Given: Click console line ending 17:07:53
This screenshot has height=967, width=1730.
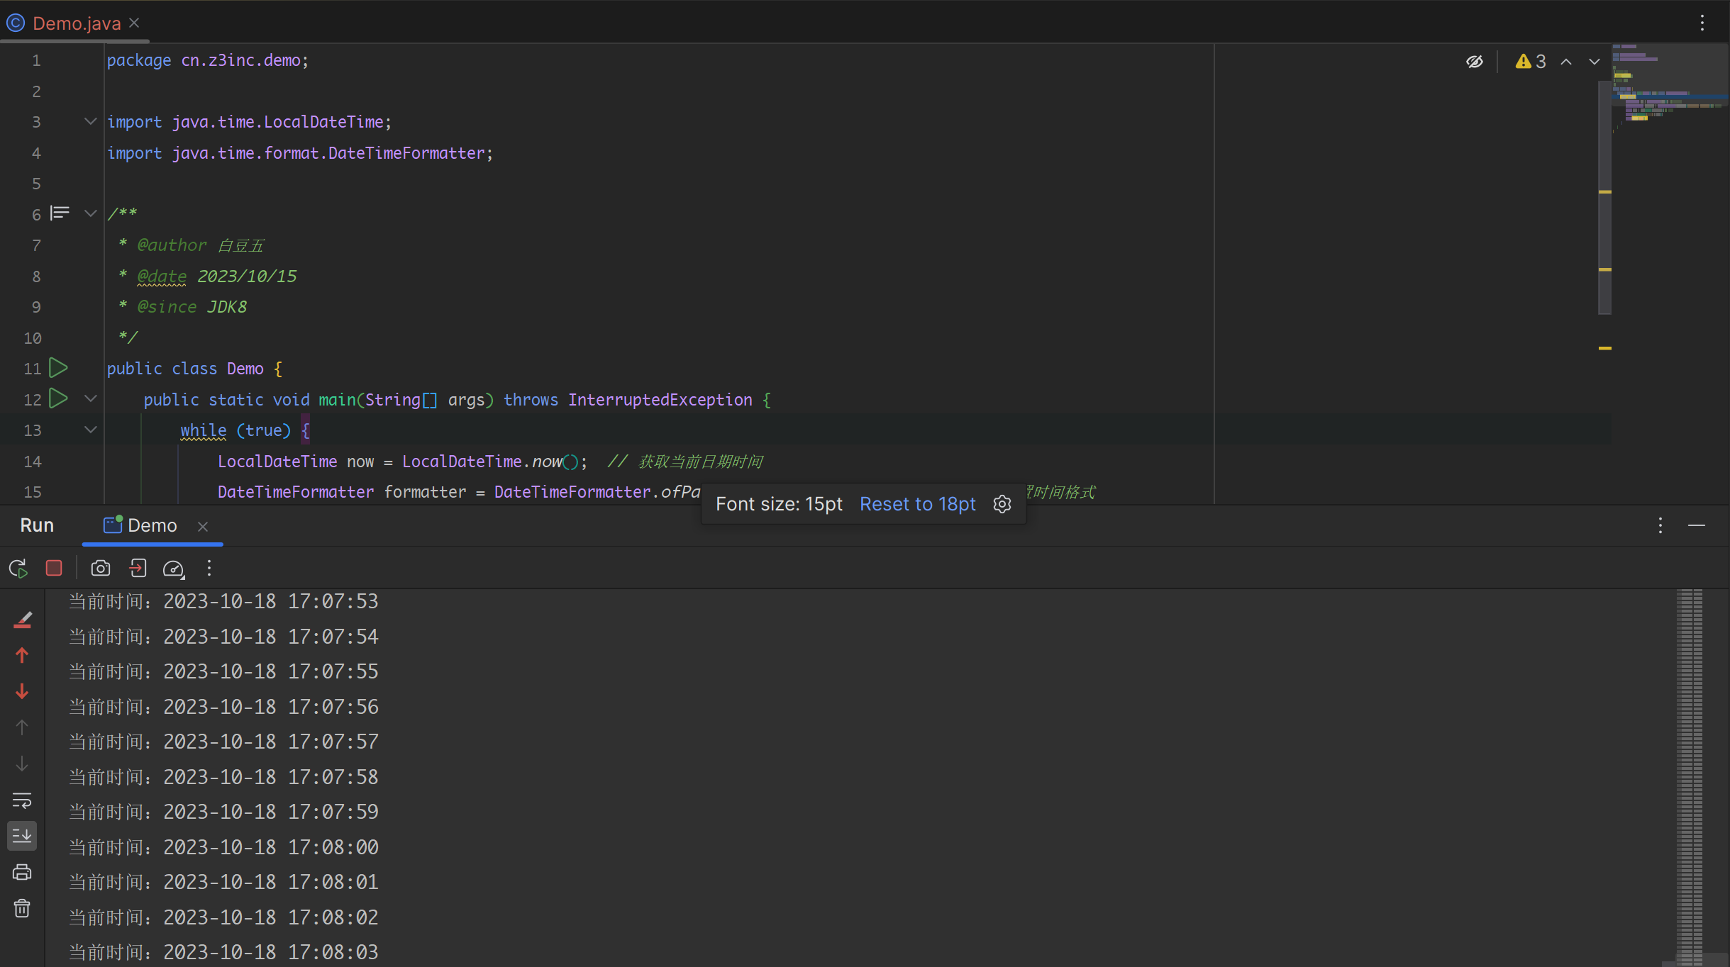Looking at the screenshot, I should point(223,601).
